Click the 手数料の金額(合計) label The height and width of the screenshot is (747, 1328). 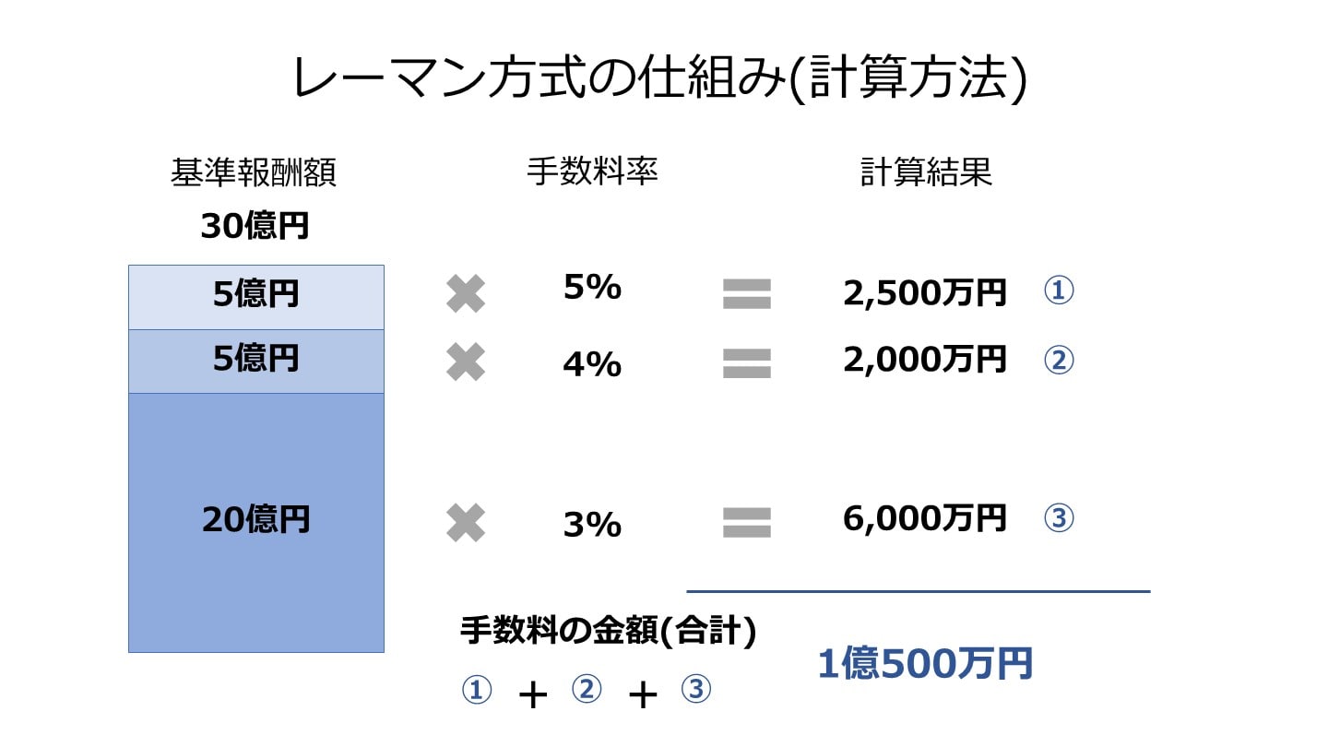tap(608, 632)
